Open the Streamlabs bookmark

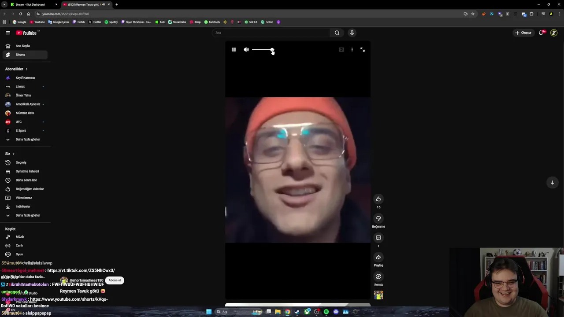[177, 22]
